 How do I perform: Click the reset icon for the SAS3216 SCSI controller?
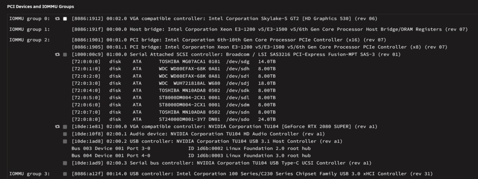click(x=57, y=55)
